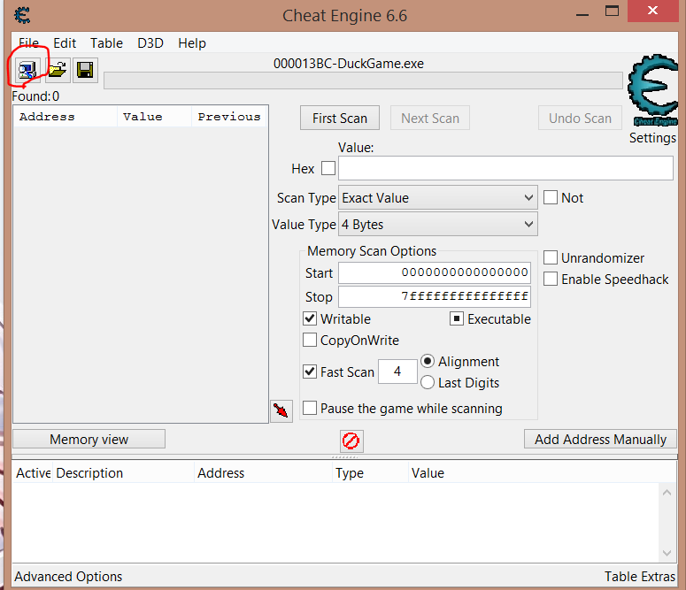Click the scan progress bar
The image size is (686, 590).
363,80
